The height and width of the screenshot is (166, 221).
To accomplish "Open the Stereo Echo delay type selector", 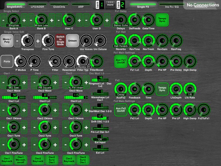I will [x=121, y=25].
